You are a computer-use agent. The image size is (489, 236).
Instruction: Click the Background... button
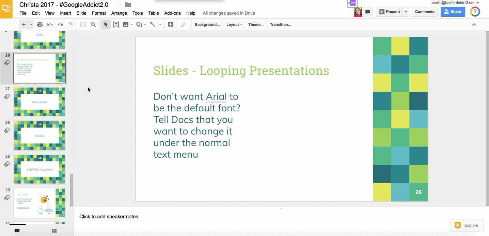click(x=207, y=25)
